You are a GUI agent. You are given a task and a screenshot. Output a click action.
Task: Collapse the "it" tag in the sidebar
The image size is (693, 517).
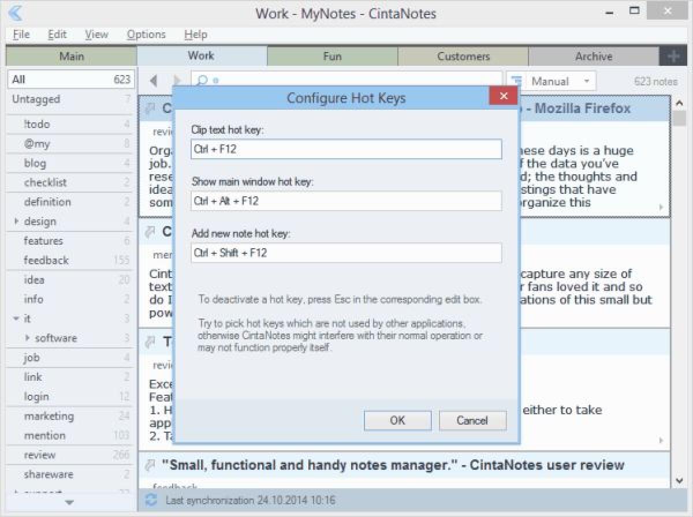[x=16, y=319]
